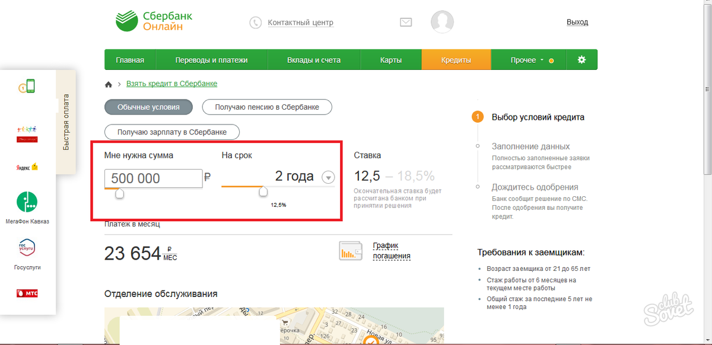Click the loan term slider handle
This screenshot has width=712, height=345.
pos(263,191)
